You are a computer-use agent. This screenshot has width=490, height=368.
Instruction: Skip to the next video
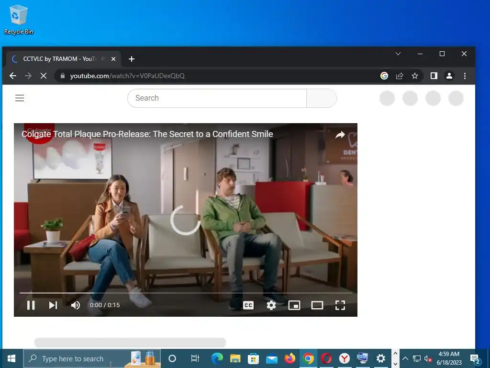pyautogui.click(x=53, y=305)
